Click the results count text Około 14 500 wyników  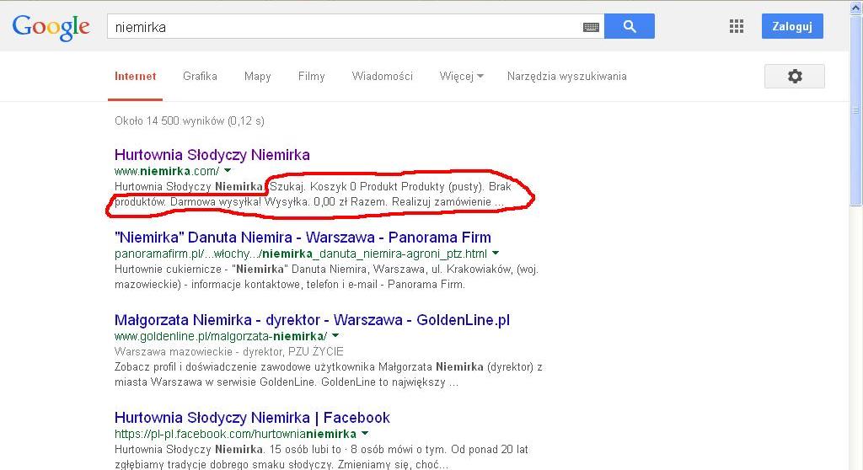[190, 121]
